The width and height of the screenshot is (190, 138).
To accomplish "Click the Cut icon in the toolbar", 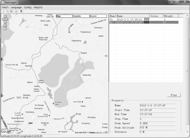I will (4, 11).
